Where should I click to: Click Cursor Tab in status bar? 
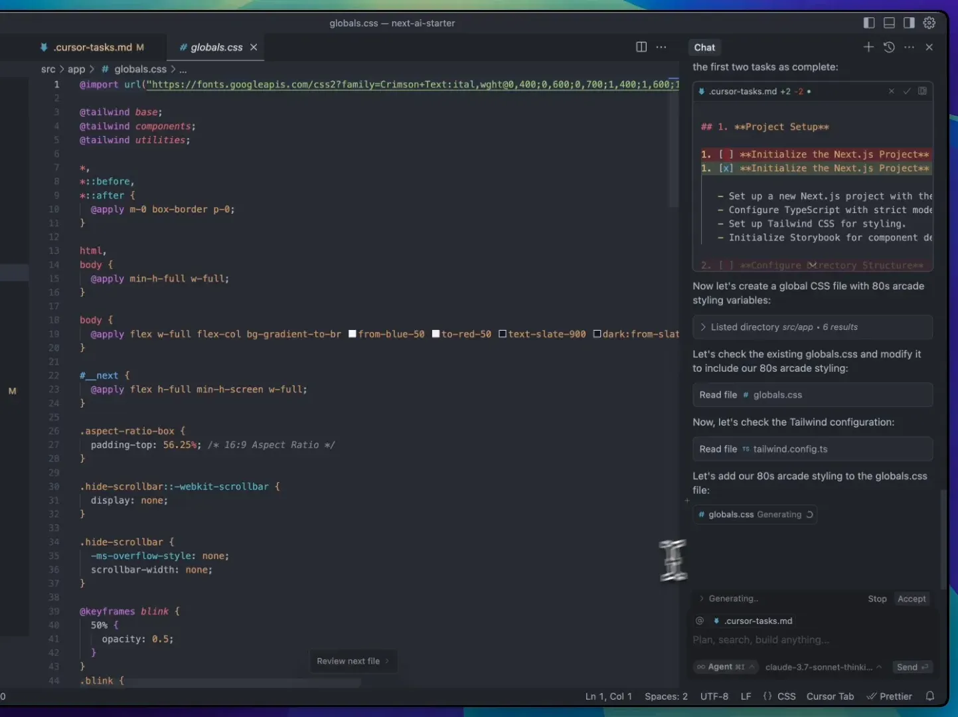(830, 696)
